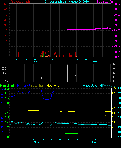
Task: Select the 29.83 barometer scale value
Action: coord(117,20)
